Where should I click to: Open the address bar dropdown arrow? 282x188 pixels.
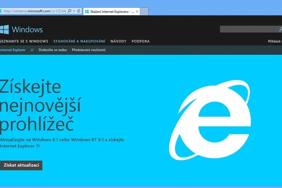coord(74,11)
